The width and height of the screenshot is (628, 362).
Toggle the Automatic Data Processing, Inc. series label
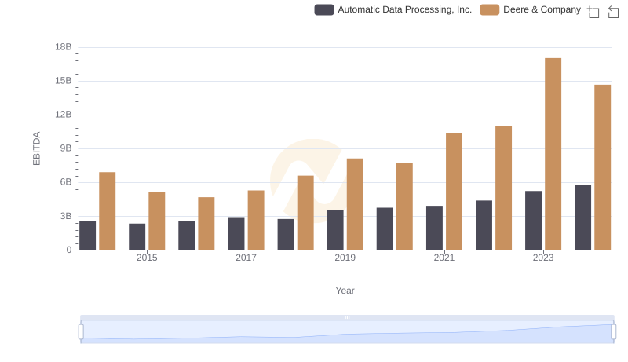(x=404, y=9)
